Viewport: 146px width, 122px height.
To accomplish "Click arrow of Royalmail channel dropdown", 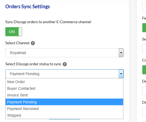I will click(x=121, y=53).
